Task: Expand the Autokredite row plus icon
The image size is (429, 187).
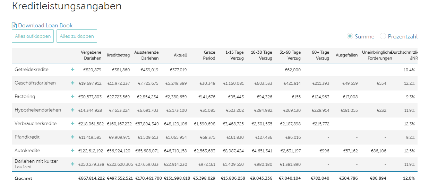Action: 72,151
